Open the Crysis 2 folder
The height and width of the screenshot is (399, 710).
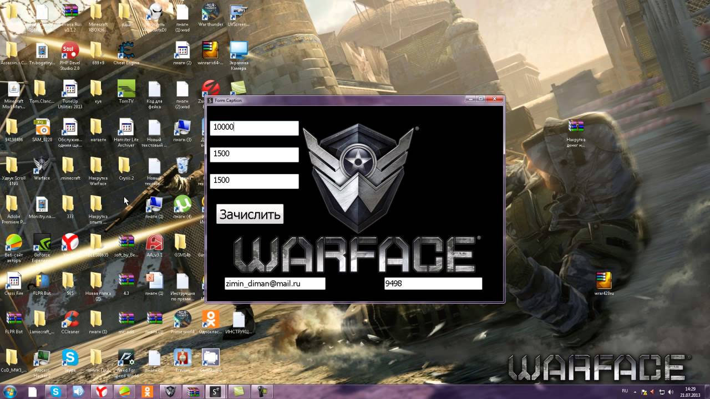click(126, 168)
